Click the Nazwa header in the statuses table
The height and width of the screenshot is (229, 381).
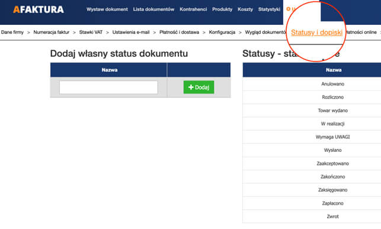pyautogui.click(x=334, y=70)
